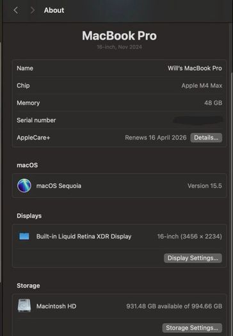Open Storage Settings
The height and width of the screenshot is (336, 233).
(192, 328)
